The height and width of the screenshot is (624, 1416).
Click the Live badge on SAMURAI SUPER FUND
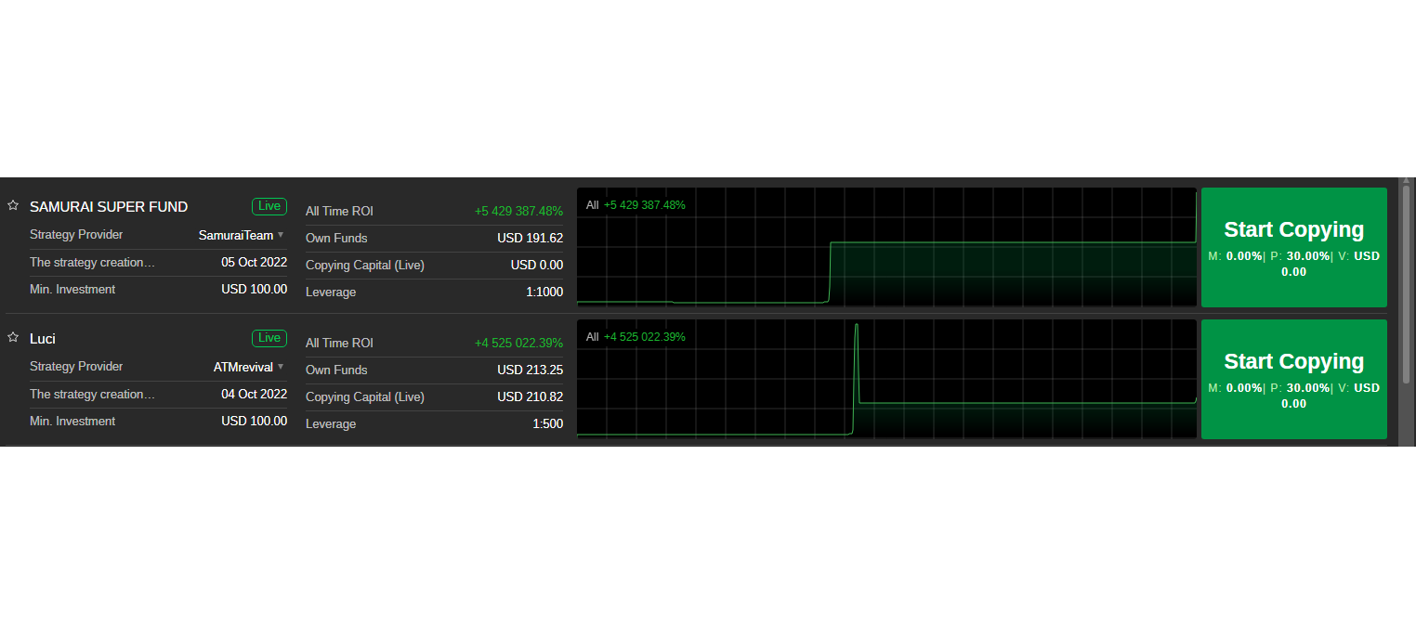pyautogui.click(x=269, y=206)
